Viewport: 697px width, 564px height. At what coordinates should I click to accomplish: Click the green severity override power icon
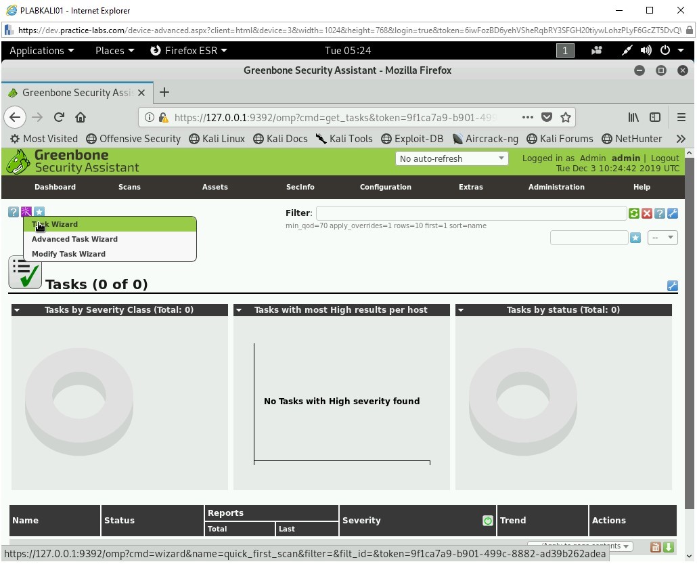[487, 521]
